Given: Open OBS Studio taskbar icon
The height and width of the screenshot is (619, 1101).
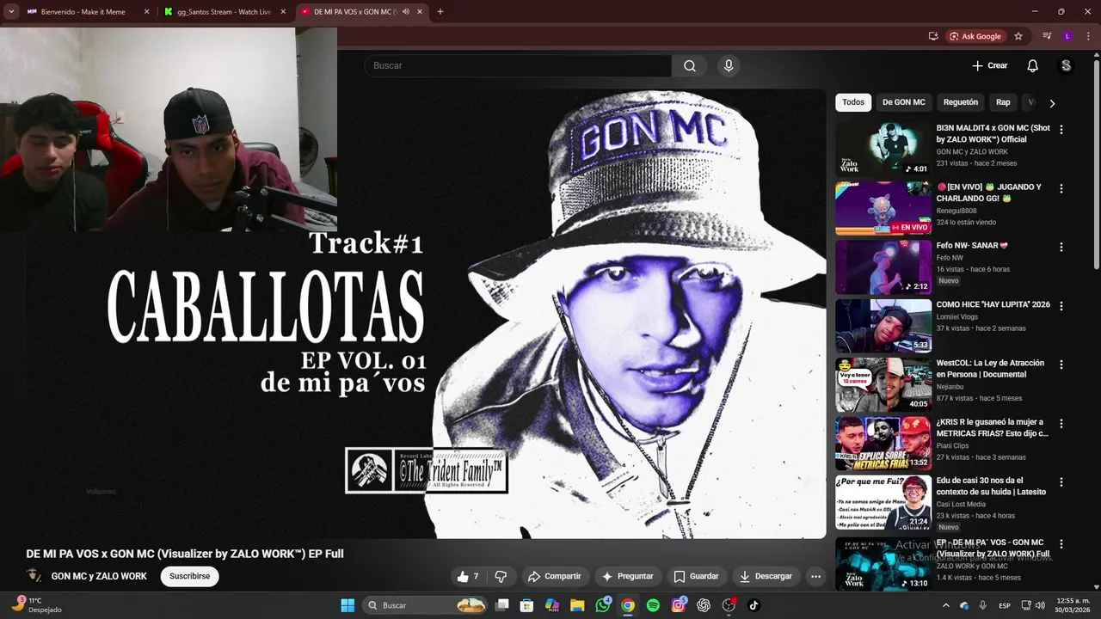Looking at the screenshot, I should tap(729, 605).
